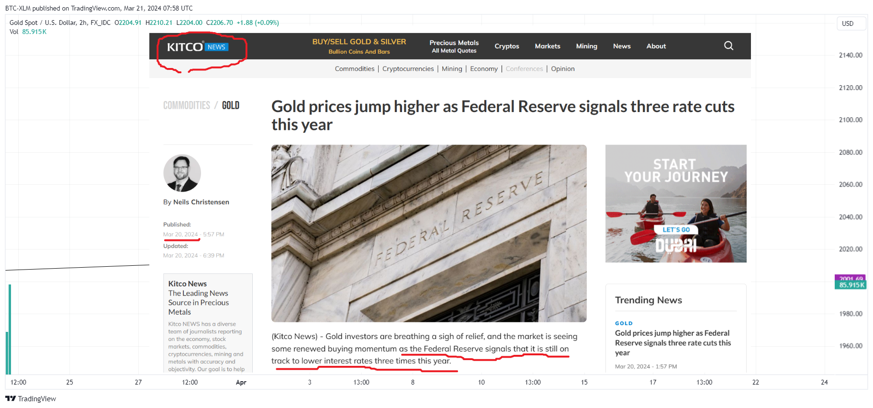
Task: Go to Cryptocurrencies section
Action: (x=408, y=68)
